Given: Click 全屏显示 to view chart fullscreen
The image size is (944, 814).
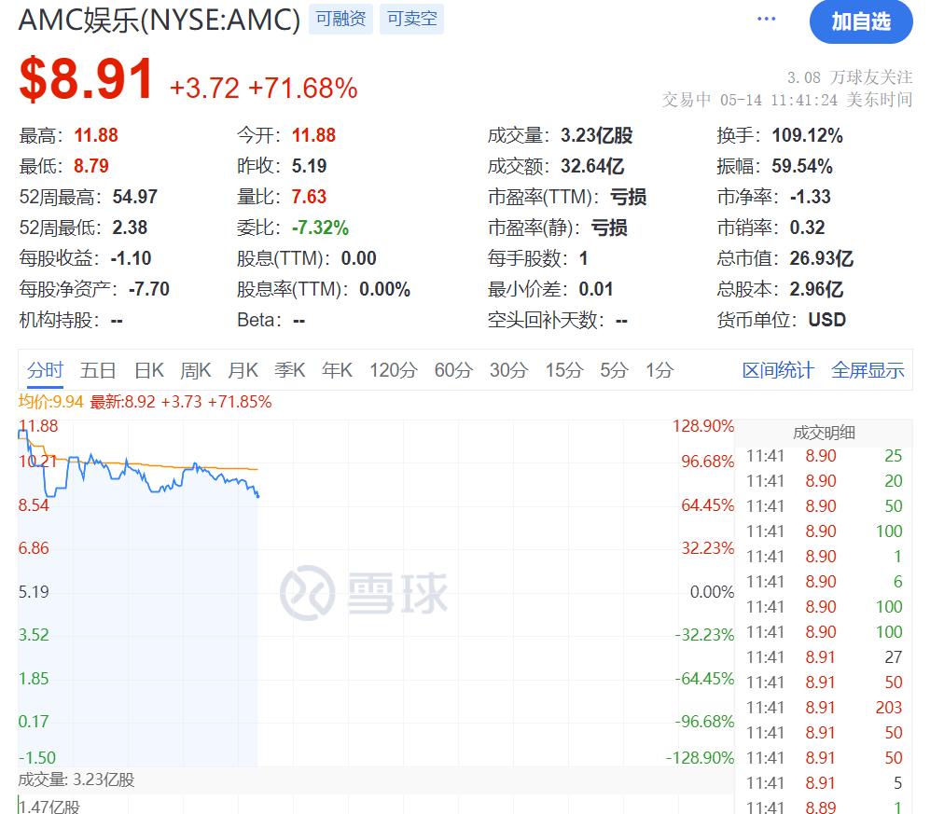Looking at the screenshot, I should pyautogui.click(x=868, y=370).
